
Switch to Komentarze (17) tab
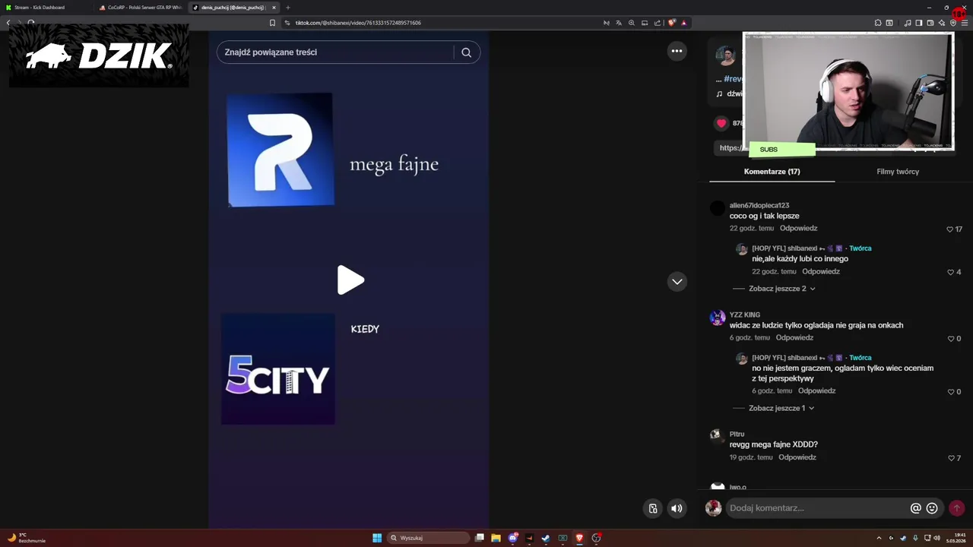[x=772, y=172]
